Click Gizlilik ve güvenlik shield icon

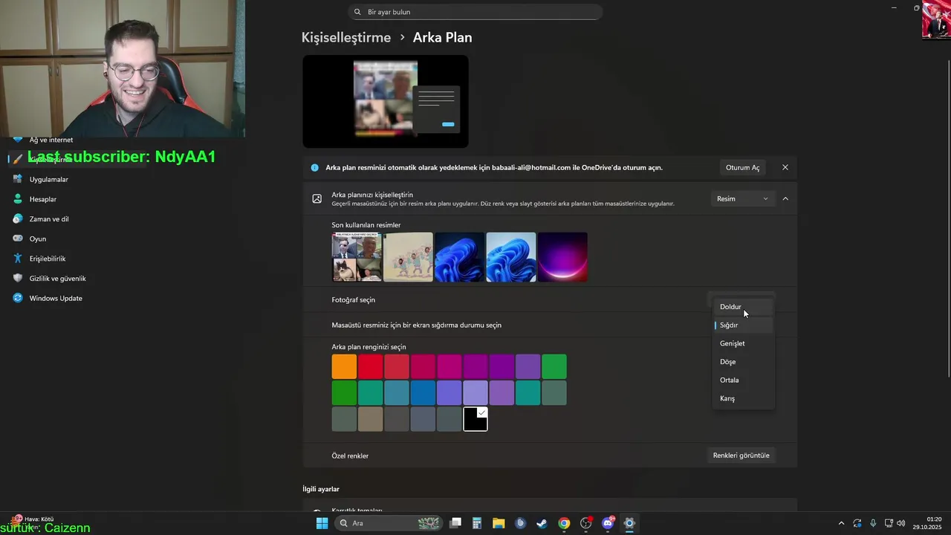(x=18, y=278)
